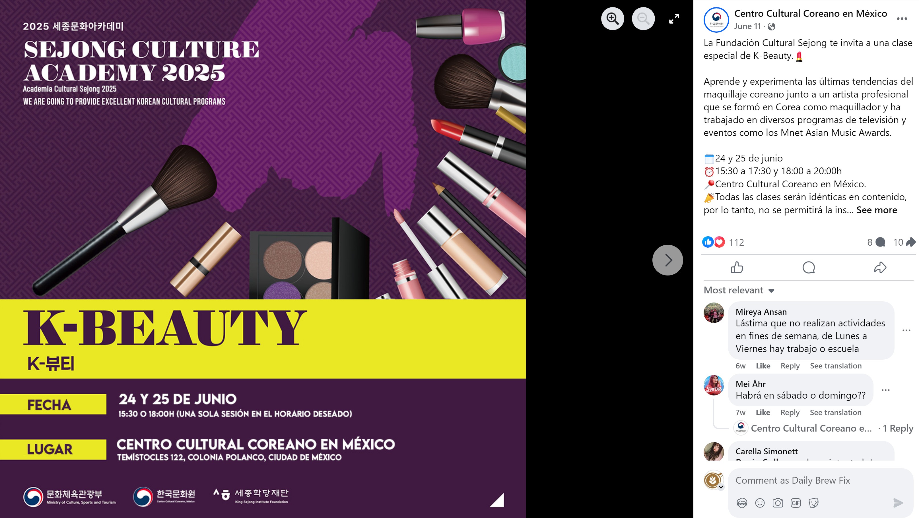
Task: Enter fullscreen photo view
Action: click(674, 18)
